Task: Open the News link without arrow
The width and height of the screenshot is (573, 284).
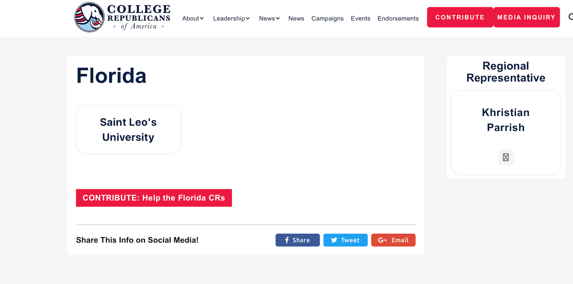Action: 296,18
